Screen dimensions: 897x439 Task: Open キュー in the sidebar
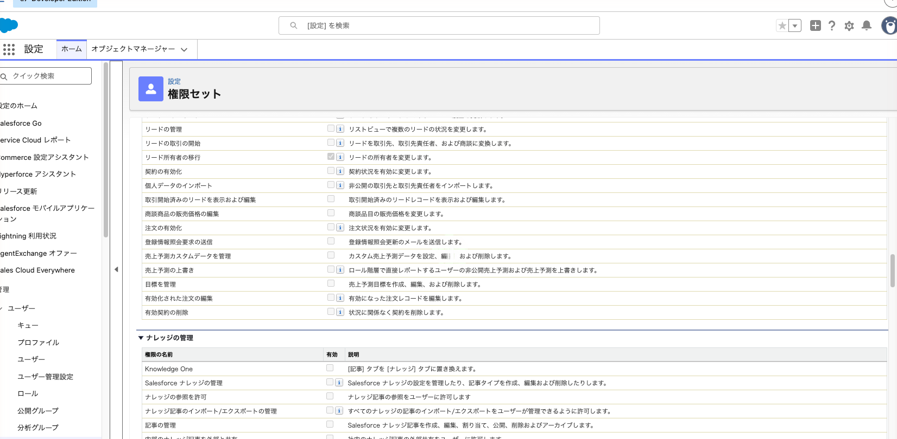28,325
